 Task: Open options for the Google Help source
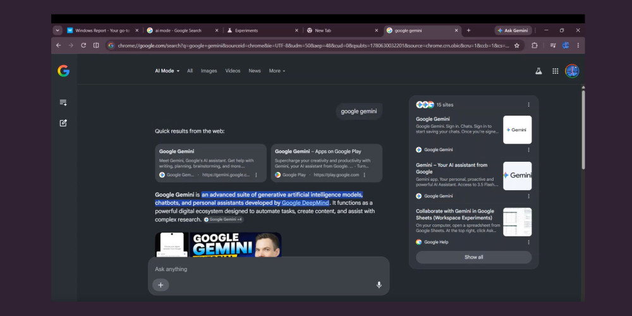coord(528,242)
